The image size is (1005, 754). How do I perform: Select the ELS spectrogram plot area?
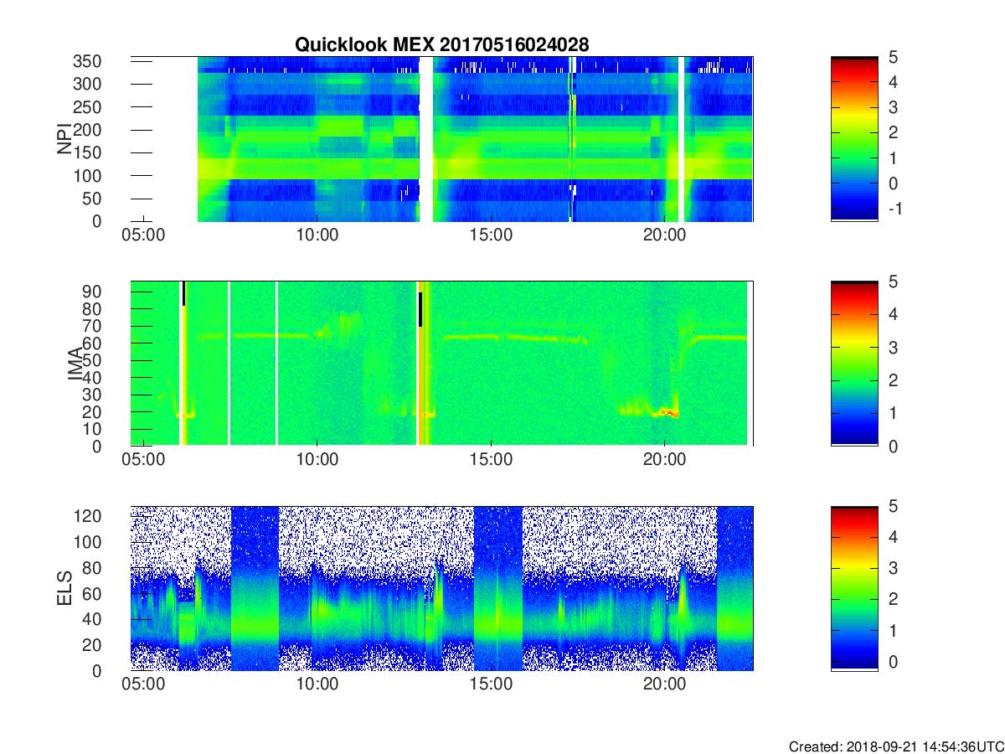point(441,588)
